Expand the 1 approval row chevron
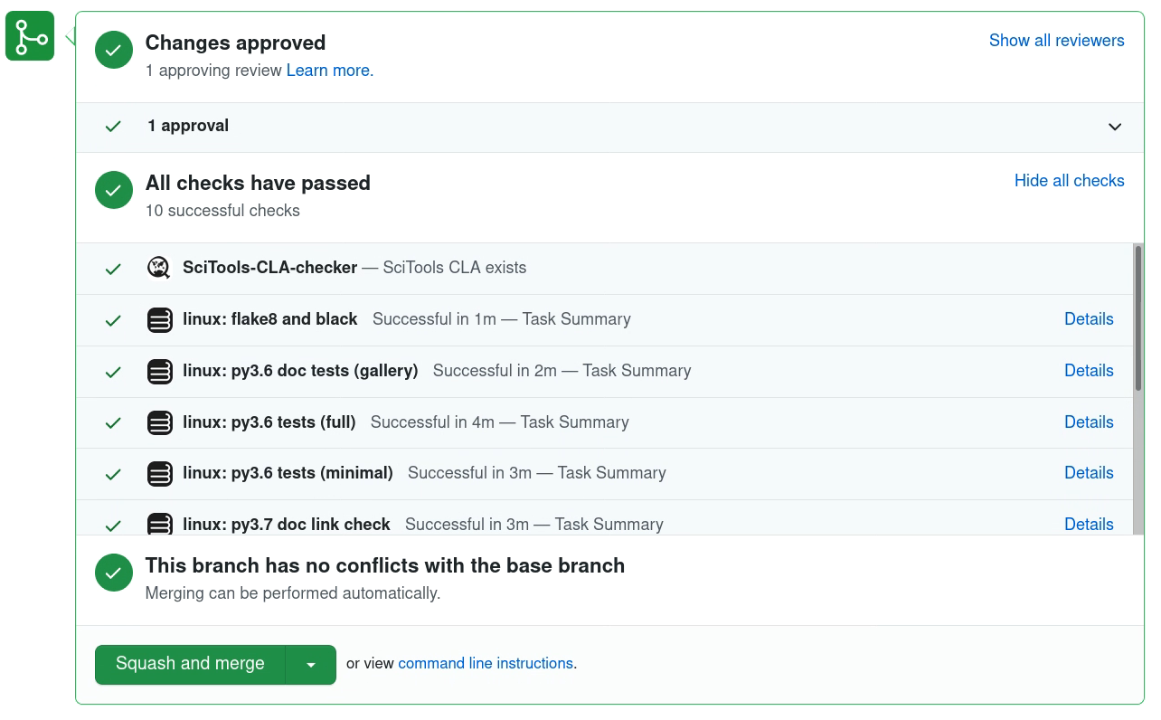 [1115, 127]
